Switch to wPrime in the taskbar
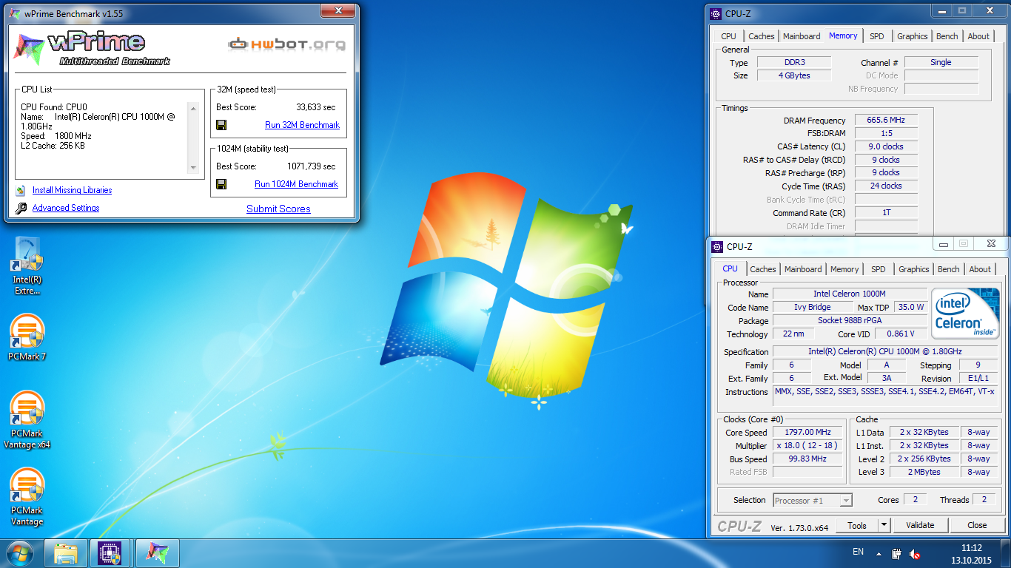The image size is (1011, 568). coord(157,553)
